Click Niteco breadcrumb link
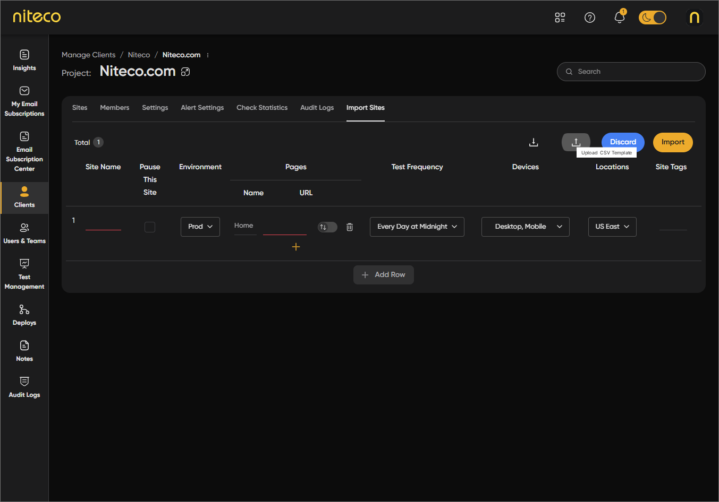 [x=139, y=55]
